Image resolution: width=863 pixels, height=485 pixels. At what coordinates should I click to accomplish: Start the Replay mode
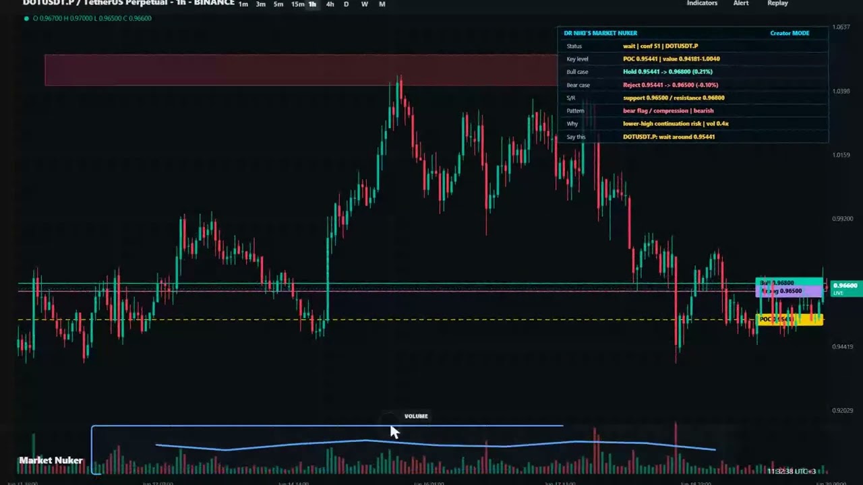(x=777, y=3)
